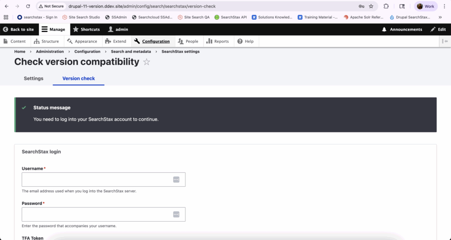Viewport: 451px width, 240px height.
Task: Open the People menu item
Action: [189, 41]
